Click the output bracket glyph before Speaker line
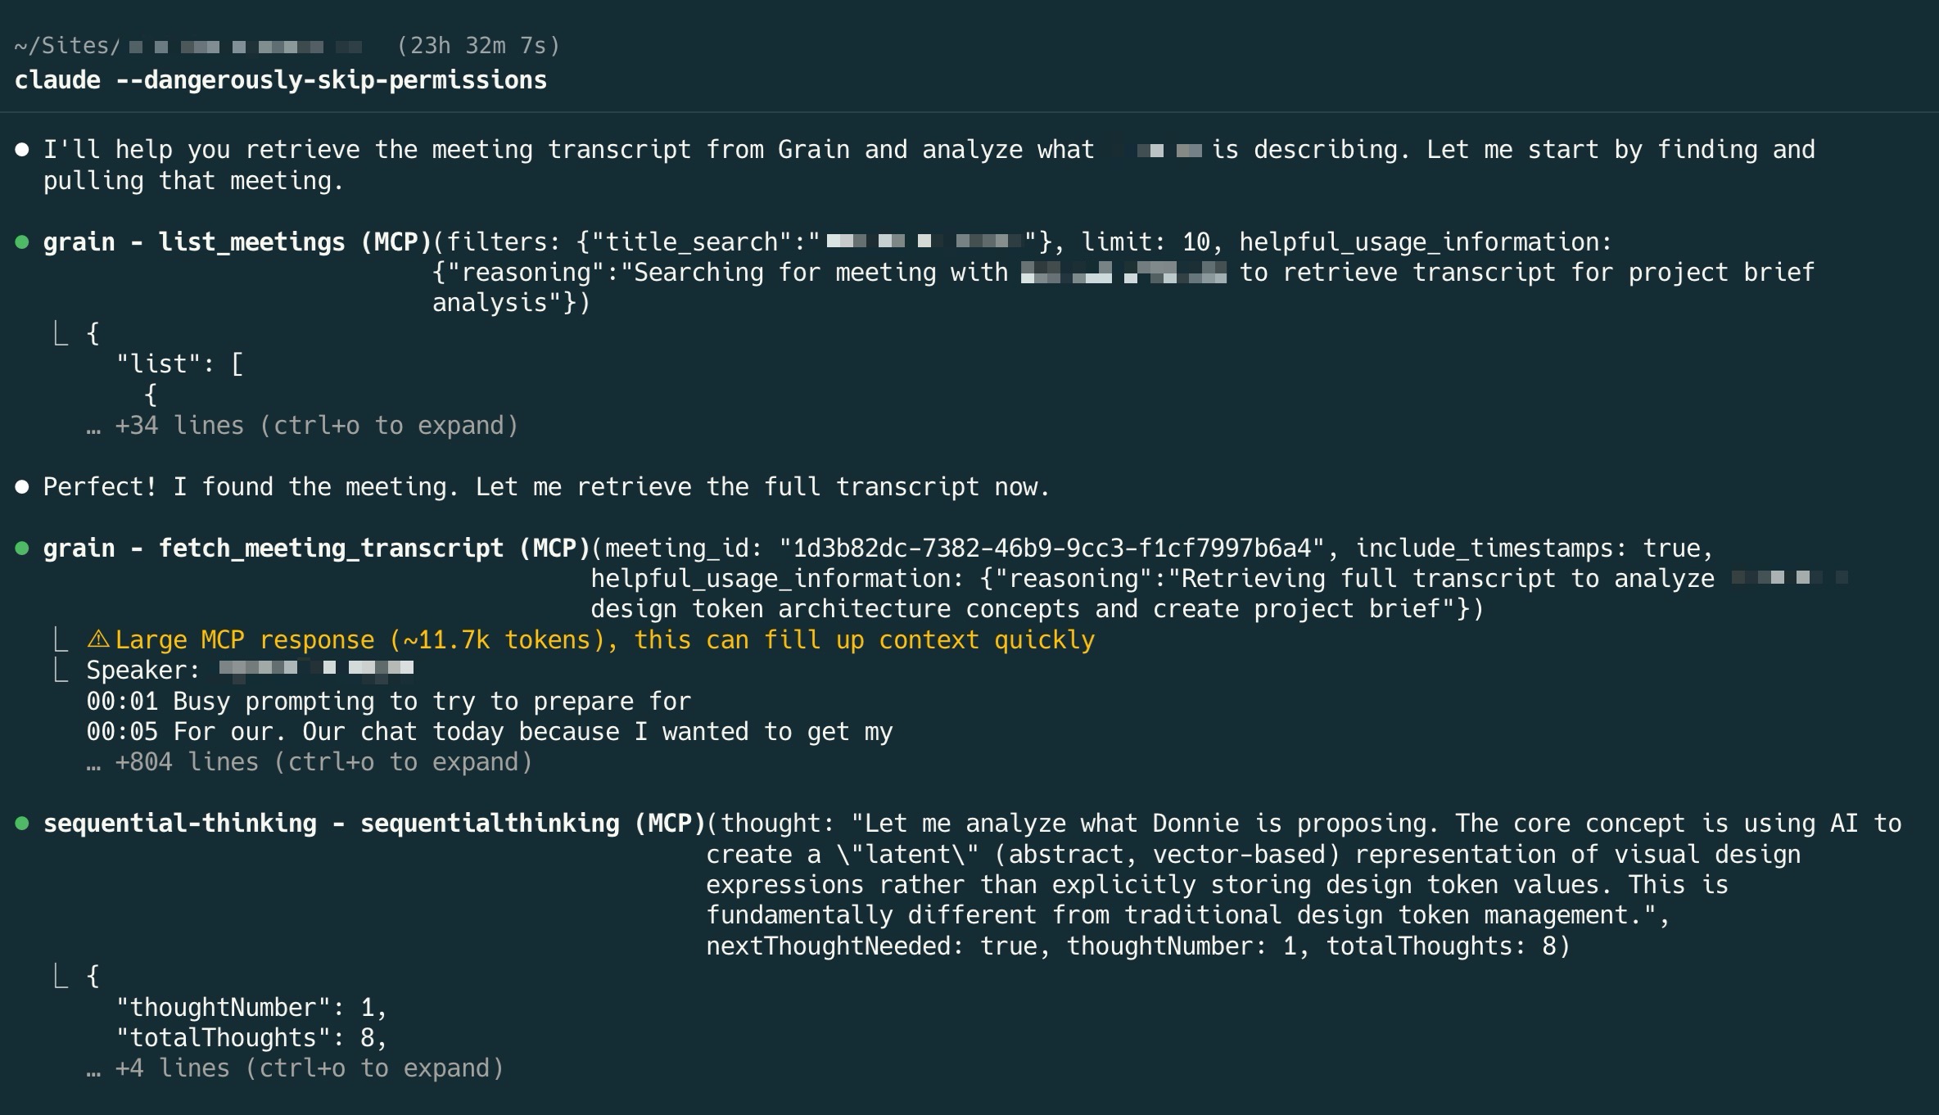1939x1115 pixels. pos(60,670)
